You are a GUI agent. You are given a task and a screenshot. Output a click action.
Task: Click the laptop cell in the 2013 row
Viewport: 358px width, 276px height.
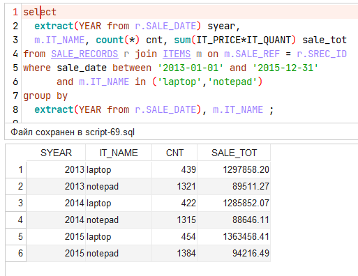pyautogui.click(x=119, y=169)
